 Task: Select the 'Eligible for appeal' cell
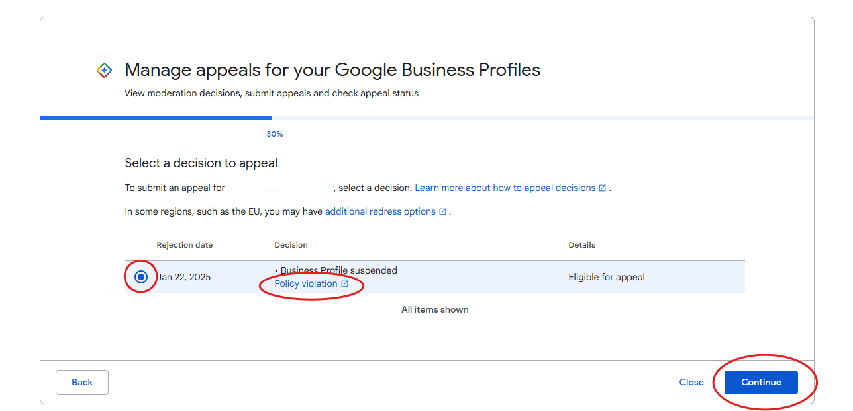click(607, 277)
